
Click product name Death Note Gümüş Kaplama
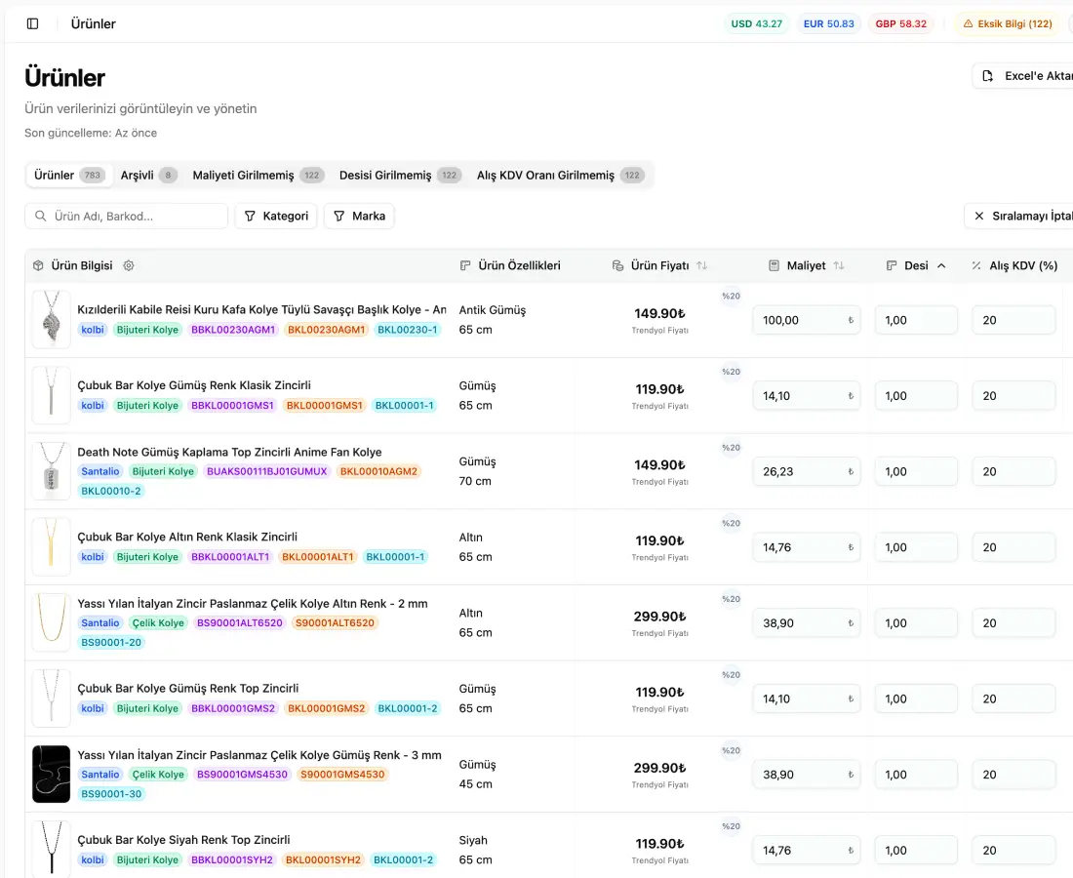point(229,453)
